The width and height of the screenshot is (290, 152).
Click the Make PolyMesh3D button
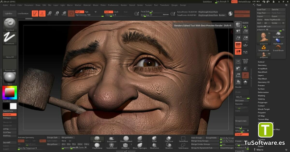click(x=274, y=20)
